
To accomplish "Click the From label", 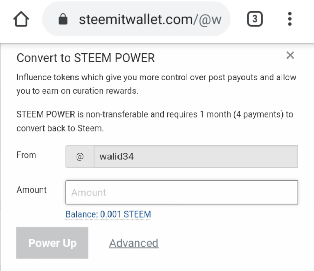I will point(26,155).
